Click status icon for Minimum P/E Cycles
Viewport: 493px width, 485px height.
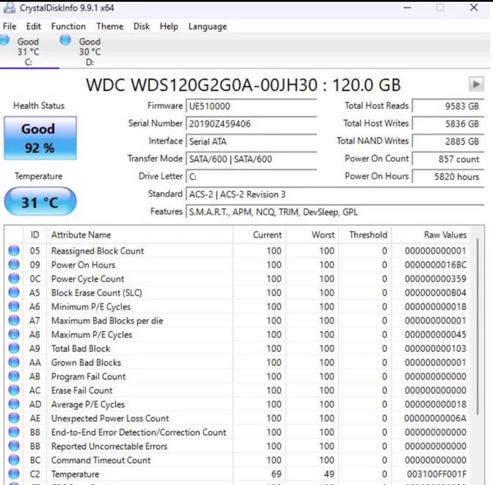(14, 307)
